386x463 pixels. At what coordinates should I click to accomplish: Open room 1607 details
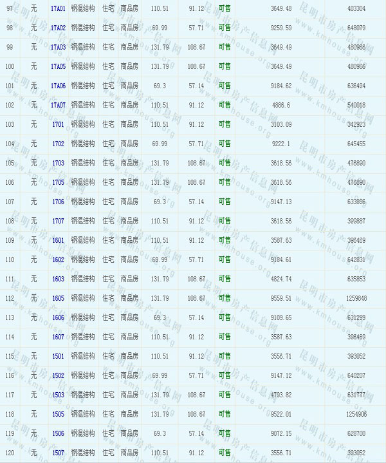[x=58, y=337]
